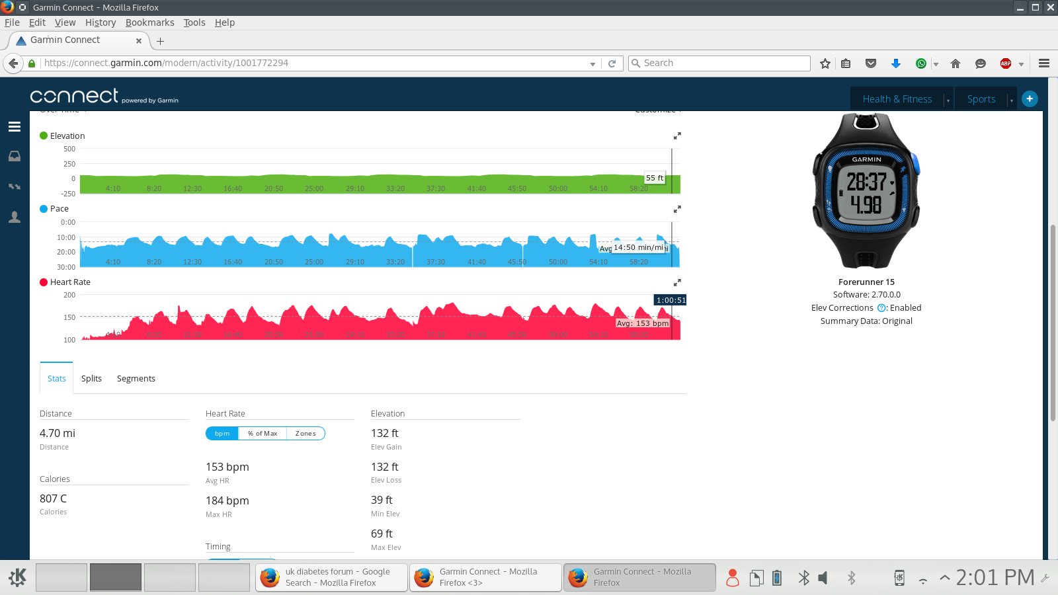1058x595 pixels.
Task: Open the File menu
Action: pyautogui.click(x=12, y=22)
